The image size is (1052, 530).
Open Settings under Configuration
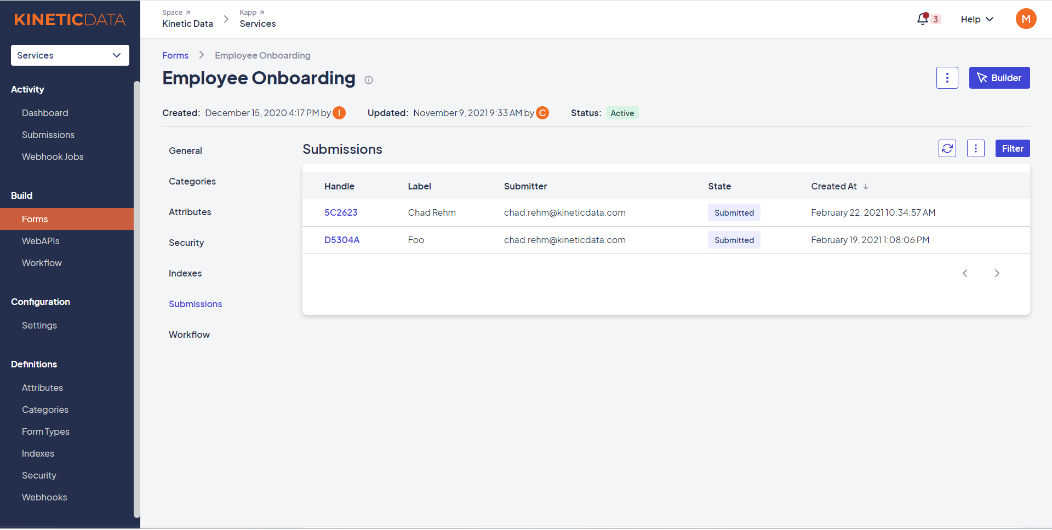point(39,325)
